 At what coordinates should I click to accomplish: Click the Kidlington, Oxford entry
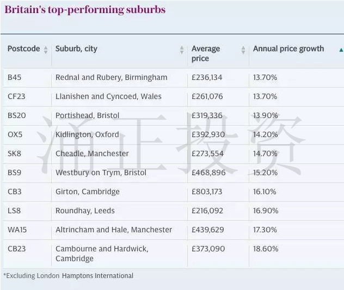click(x=87, y=134)
